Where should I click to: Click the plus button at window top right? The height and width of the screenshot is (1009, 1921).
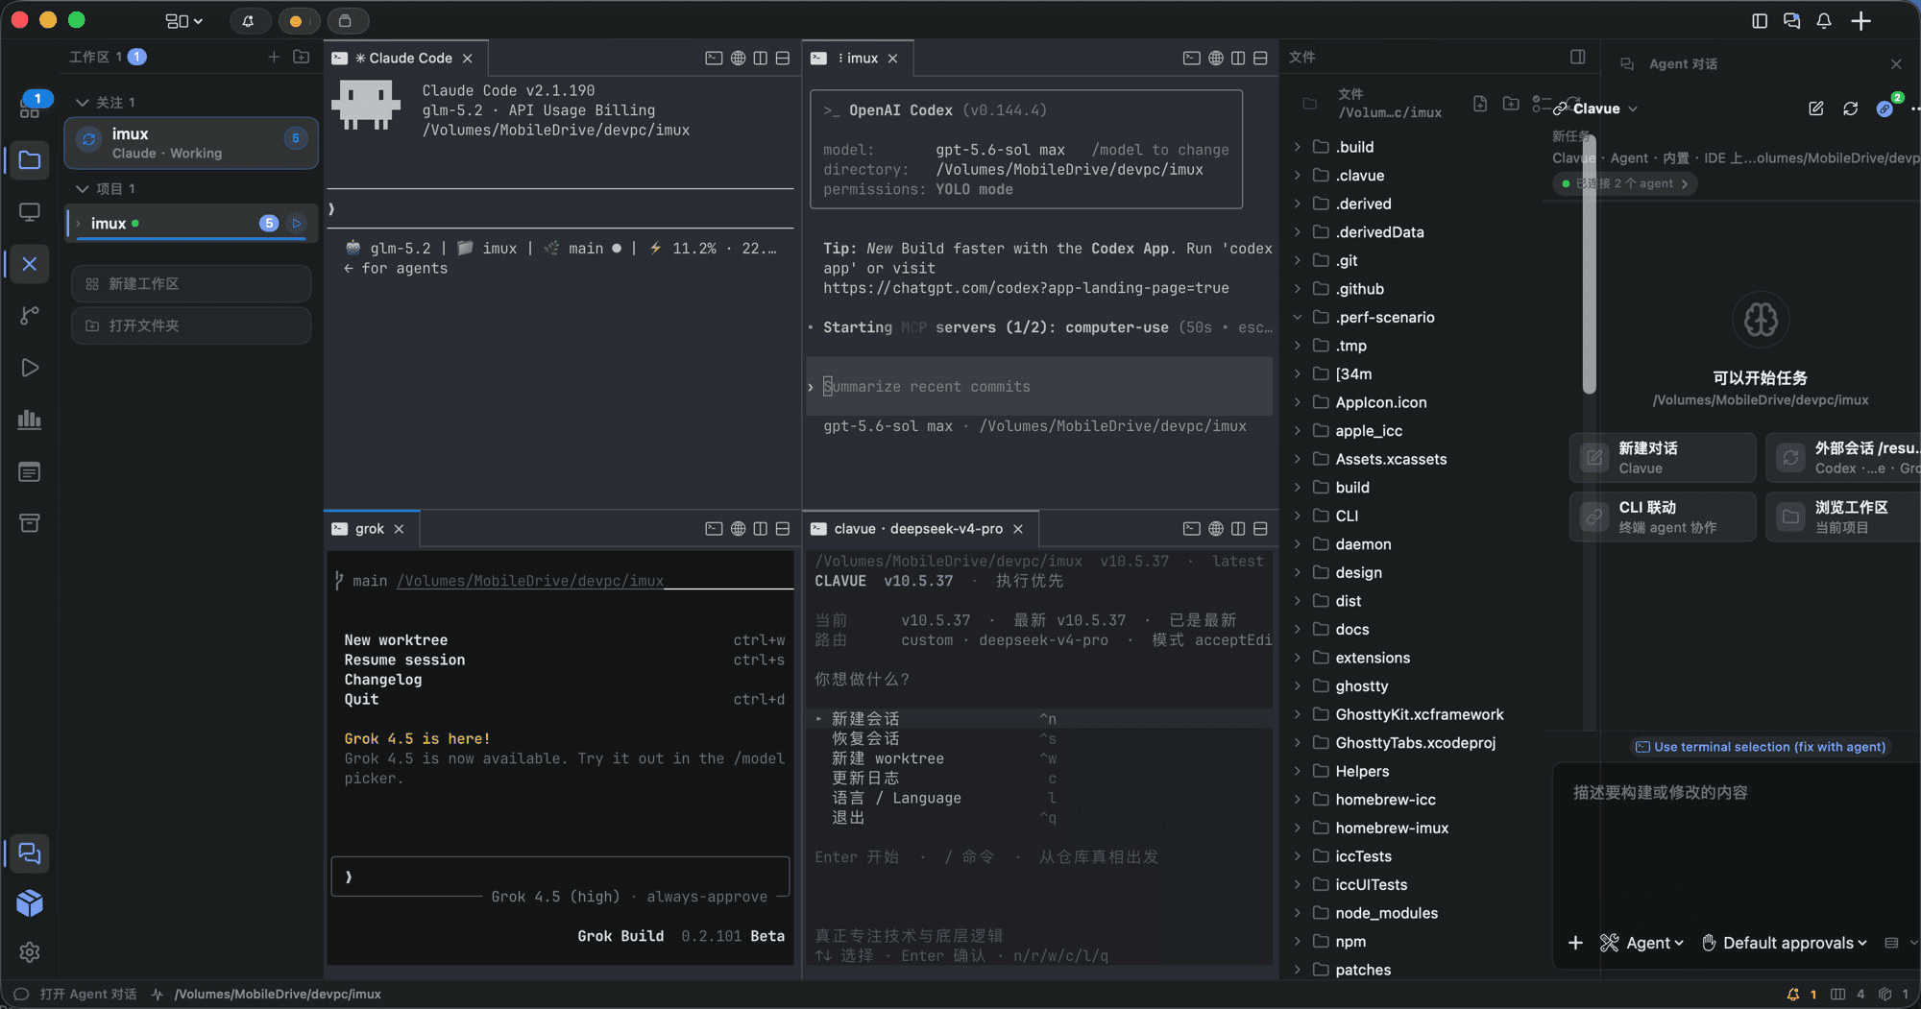click(x=1860, y=20)
